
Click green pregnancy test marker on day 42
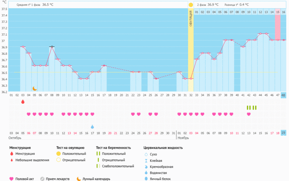248,108
